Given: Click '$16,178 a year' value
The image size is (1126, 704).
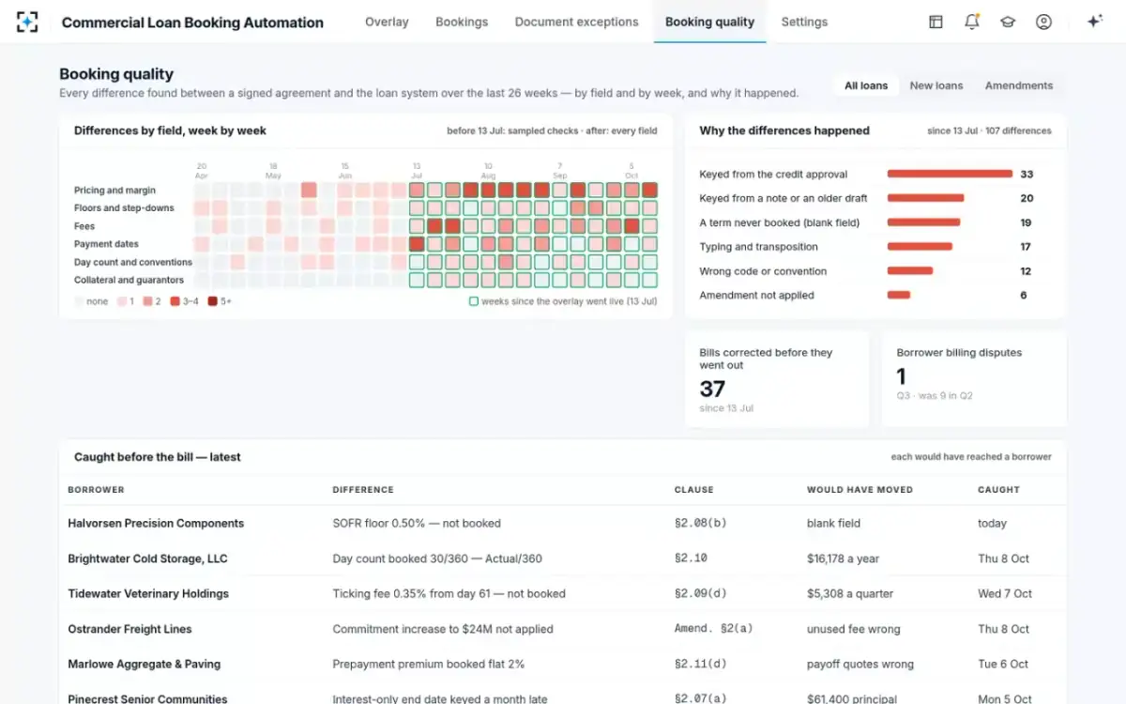Looking at the screenshot, I should [843, 559].
